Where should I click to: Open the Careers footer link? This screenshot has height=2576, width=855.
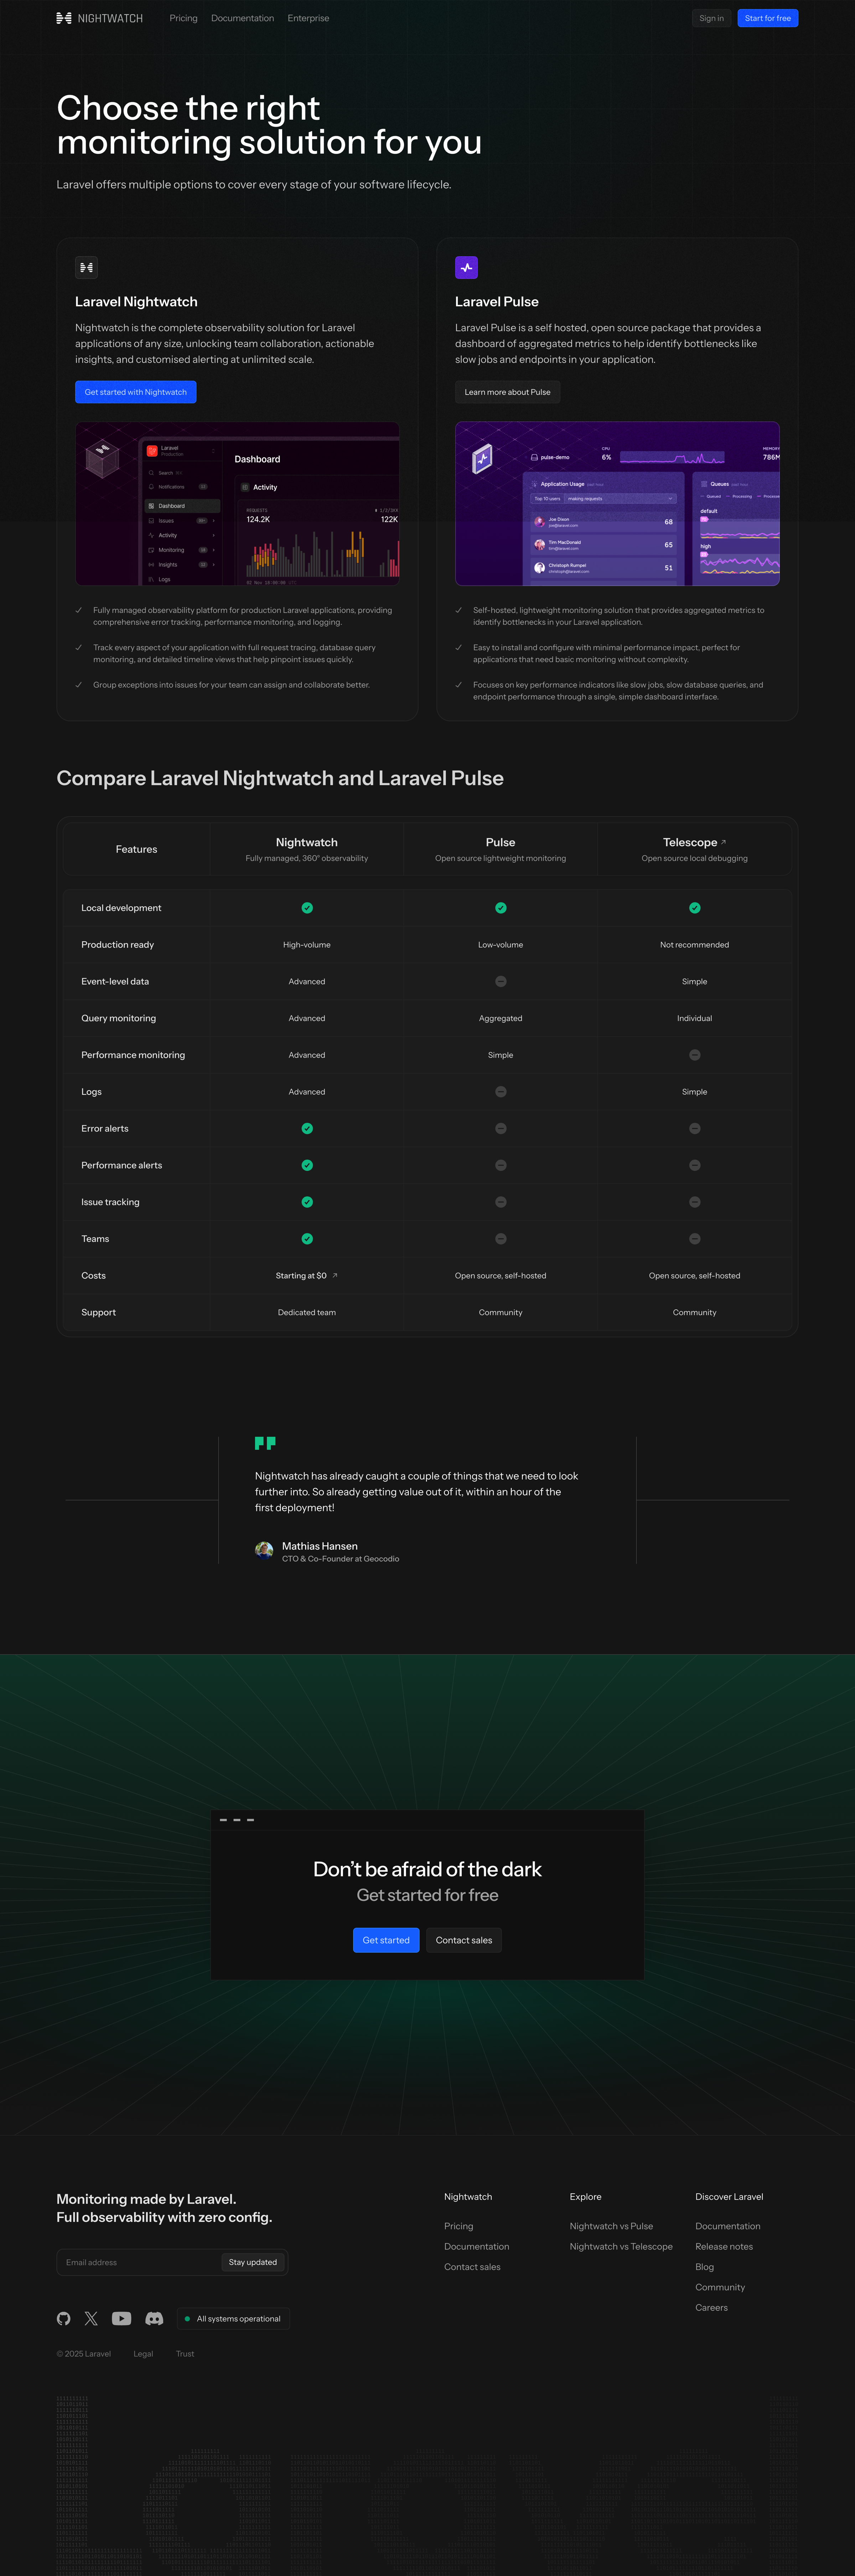tap(712, 2308)
